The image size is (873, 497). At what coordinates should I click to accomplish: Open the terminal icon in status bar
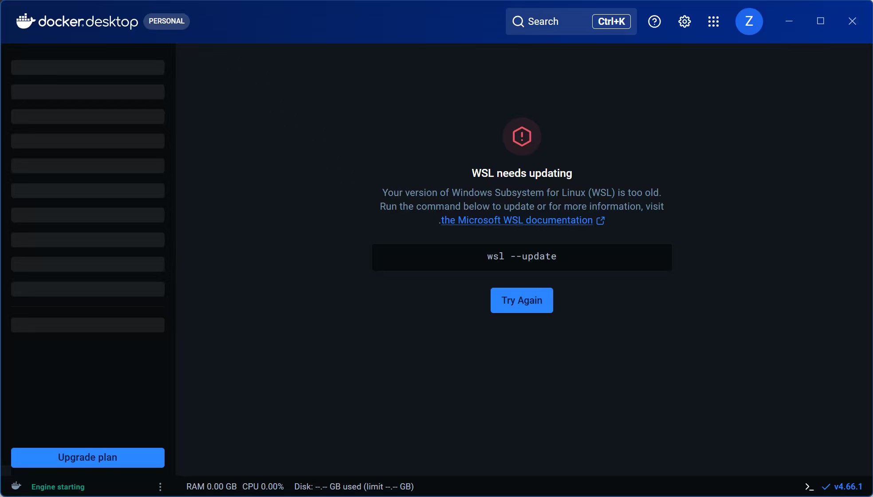[x=809, y=487]
